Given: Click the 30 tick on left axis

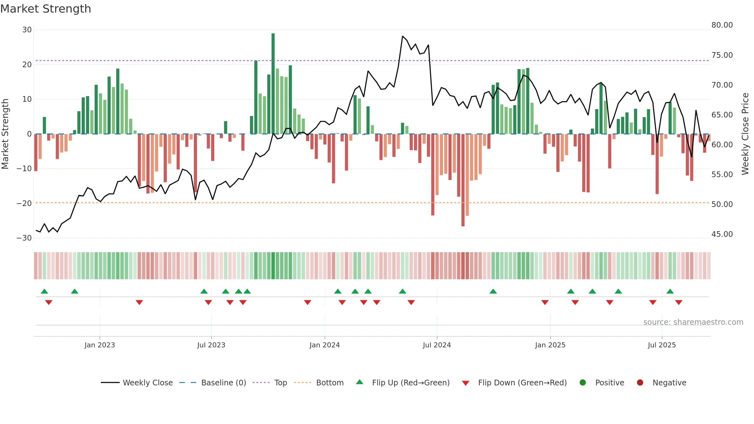Looking at the screenshot, I should pos(27,30).
